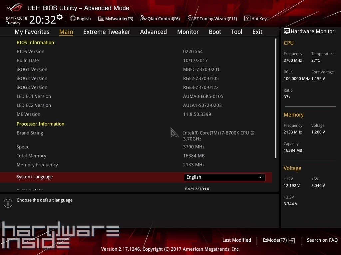341x255 pixels.
Task: Select the System Language row label
Action: 35,177
